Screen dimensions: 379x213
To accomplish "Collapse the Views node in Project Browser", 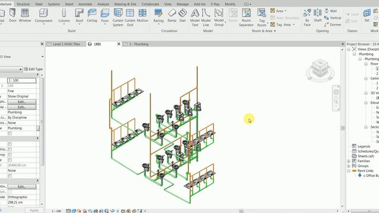I will (349, 49).
